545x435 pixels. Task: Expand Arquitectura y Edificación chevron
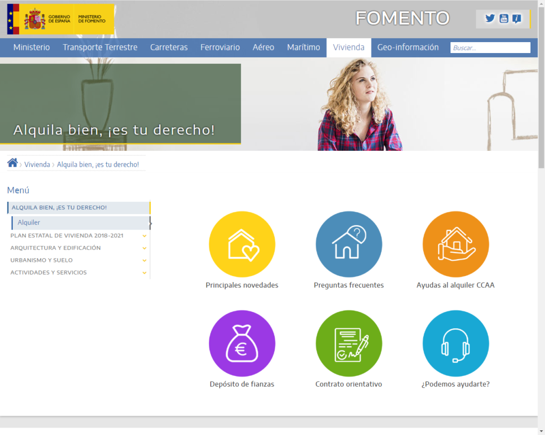click(144, 248)
